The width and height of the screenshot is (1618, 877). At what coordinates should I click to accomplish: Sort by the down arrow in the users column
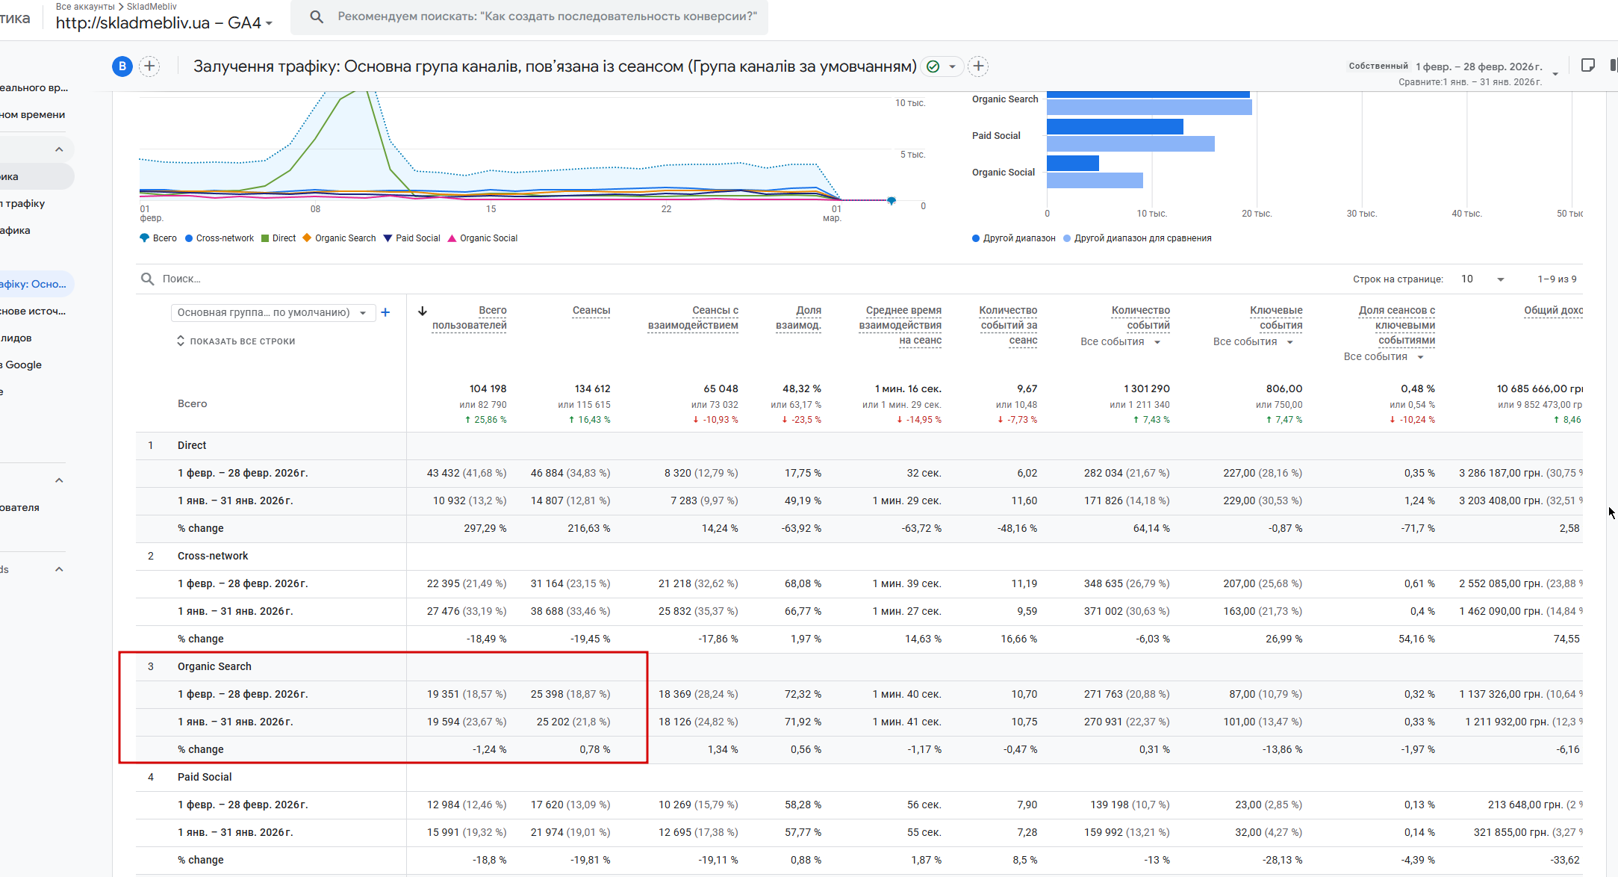(422, 311)
